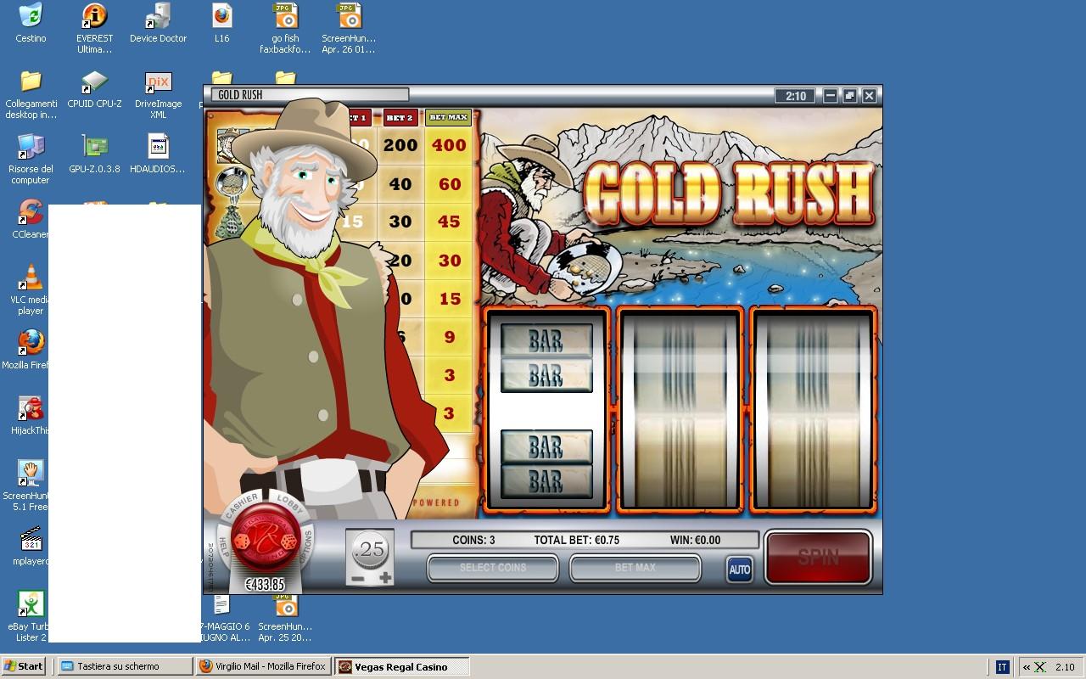This screenshot has height=679, width=1086.
Task: Select the VLC media player shortcut
Action: 30,290
